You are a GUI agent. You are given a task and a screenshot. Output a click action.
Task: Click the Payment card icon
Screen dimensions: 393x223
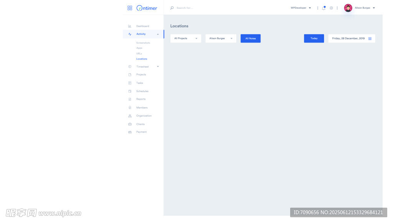(130, 132)
